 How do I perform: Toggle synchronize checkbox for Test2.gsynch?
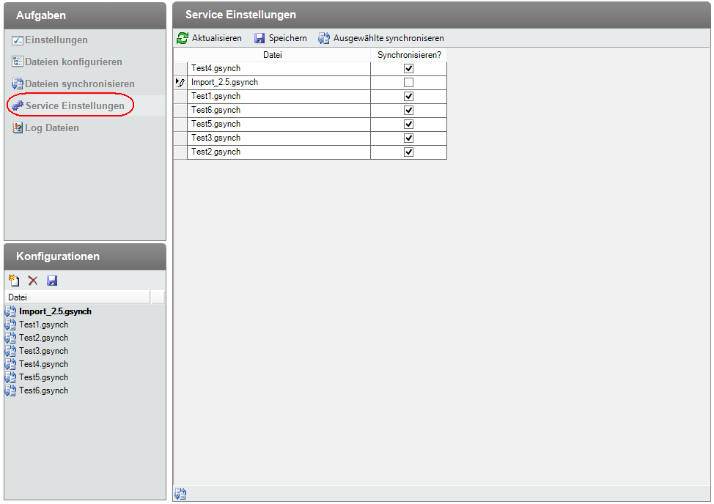pos(408,152)
